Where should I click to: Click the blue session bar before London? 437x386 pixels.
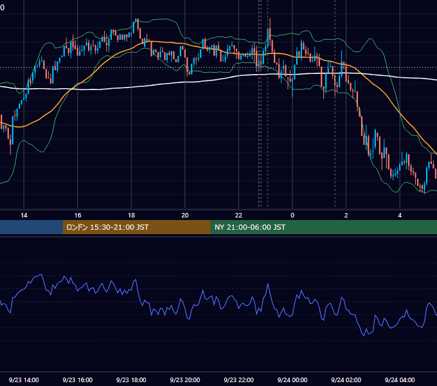click(31, 227)
